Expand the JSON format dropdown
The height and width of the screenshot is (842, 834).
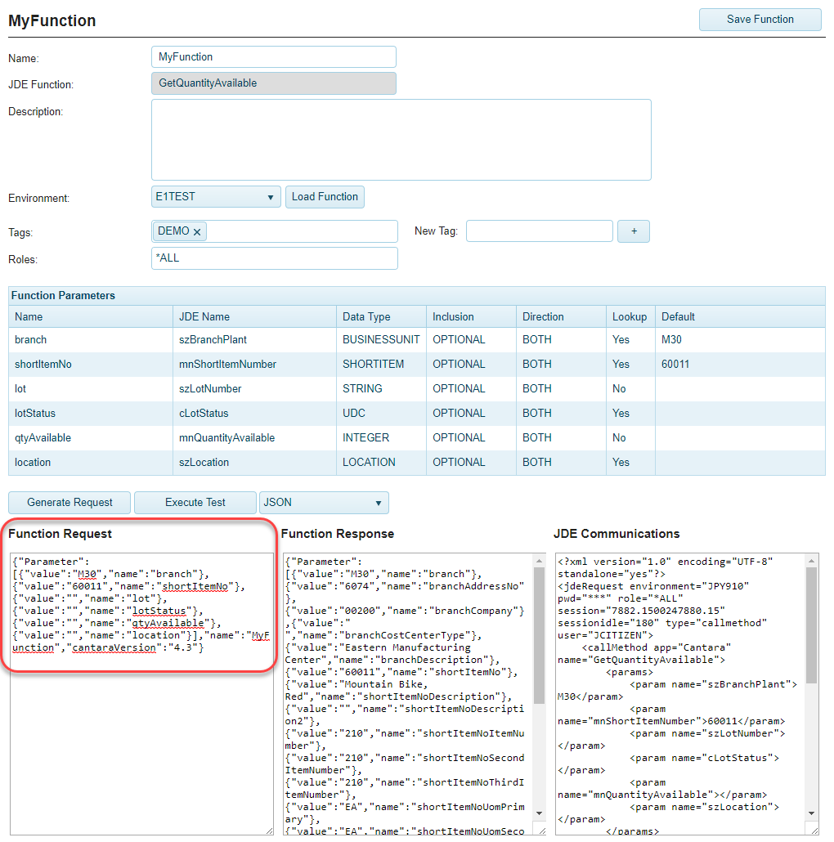pyautogui.click(x=323, y=502)
